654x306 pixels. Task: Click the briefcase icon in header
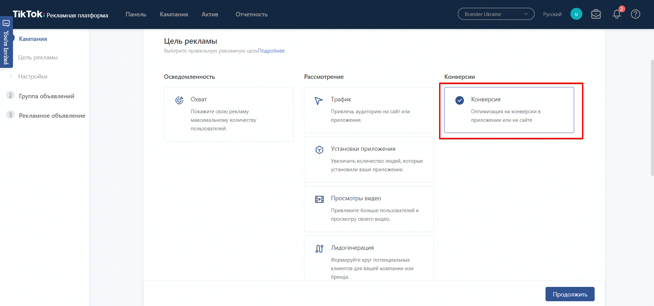tap(596, 14)
